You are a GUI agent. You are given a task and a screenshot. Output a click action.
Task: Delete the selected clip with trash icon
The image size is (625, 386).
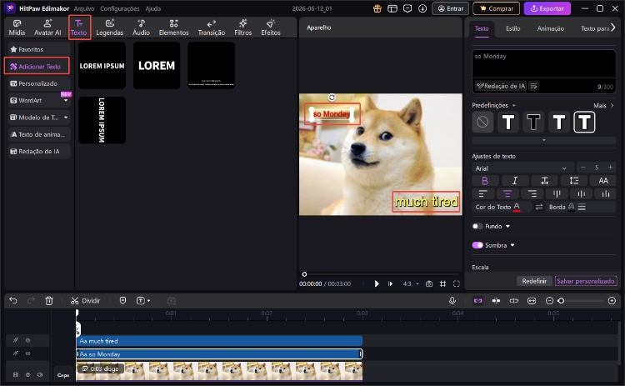[x=48, y=301]
